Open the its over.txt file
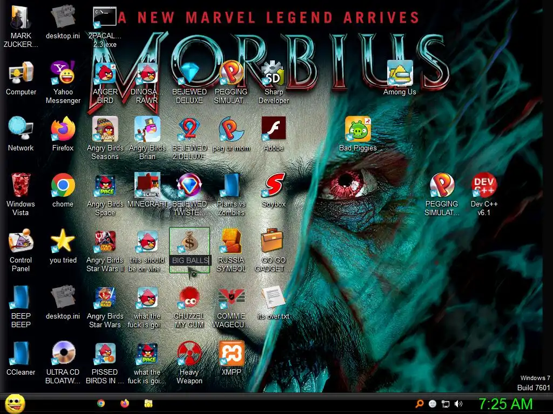The height and width of the screenshot is (414, 553). 274,297
